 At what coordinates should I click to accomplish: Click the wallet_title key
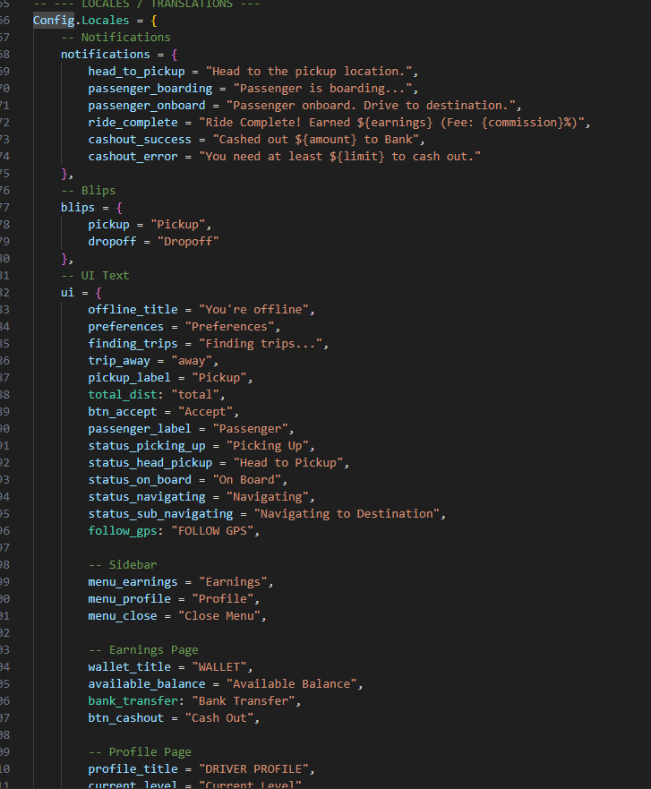[129, 667]
